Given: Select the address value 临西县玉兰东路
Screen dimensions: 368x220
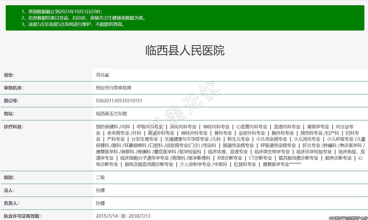Looking at the screenshot, I should click(x=111, y=114).
